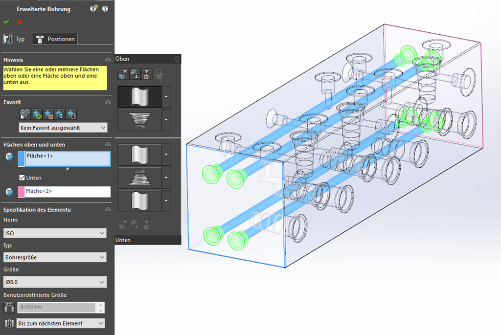501x335 pixels.
Task: Select the inverted tapered thread element thumbnail
Action: 140,178
